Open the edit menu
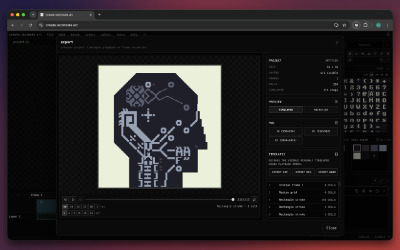Viewport: 400px width, 250px height. coord(62,34)
